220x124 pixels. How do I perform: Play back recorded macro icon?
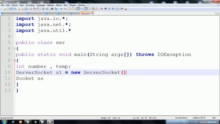coord(109,9)
